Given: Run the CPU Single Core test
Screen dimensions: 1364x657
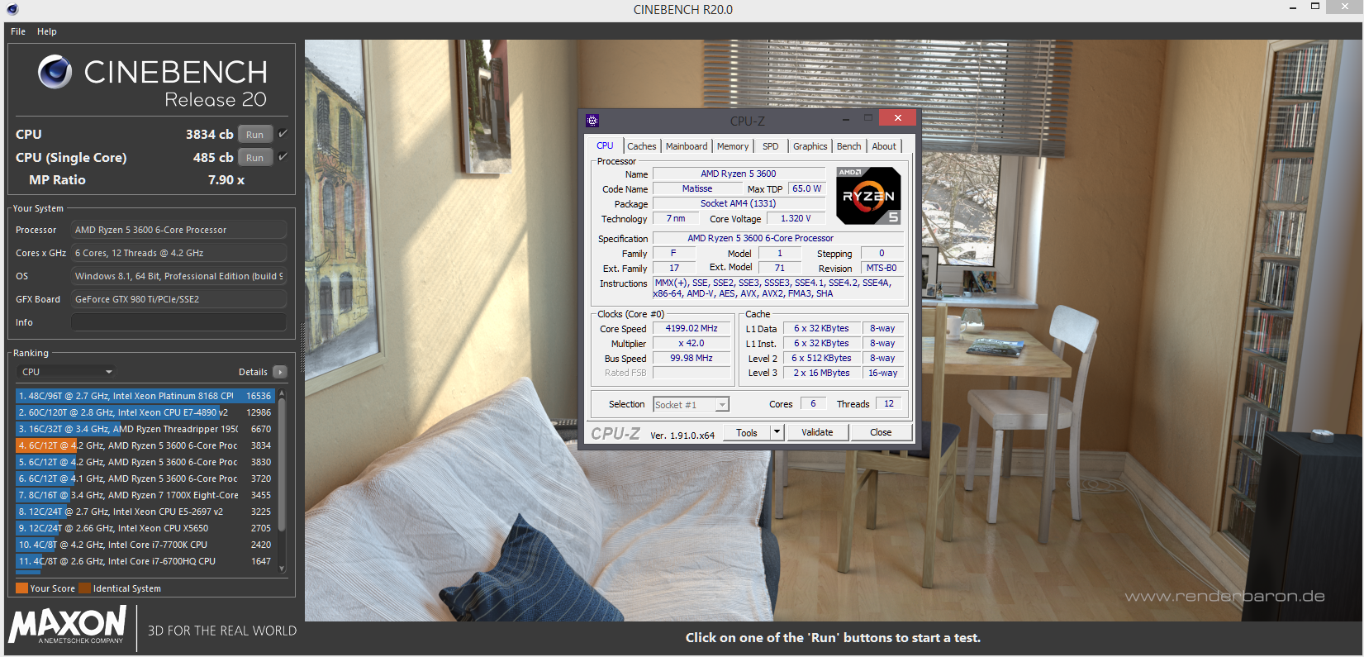Looking at the screenshot, I should [255, 158].
